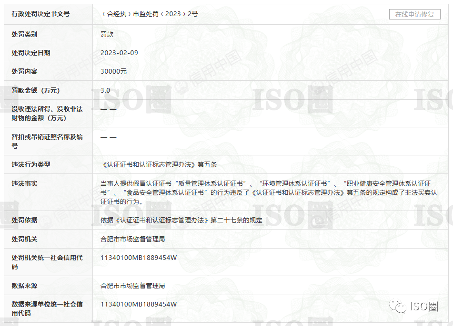Click the 罚款金额（万元） label
Screen dimensions: 453x326
[36, 90]
